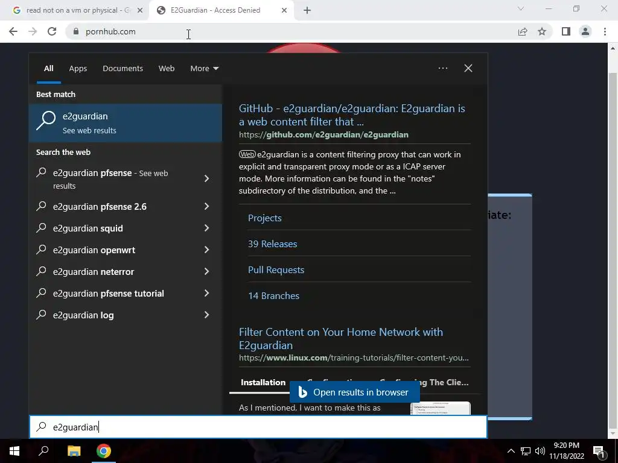This screenshot has width=618, height=463.
Task: Open network status tray icon
Action: tap(526, 451)
